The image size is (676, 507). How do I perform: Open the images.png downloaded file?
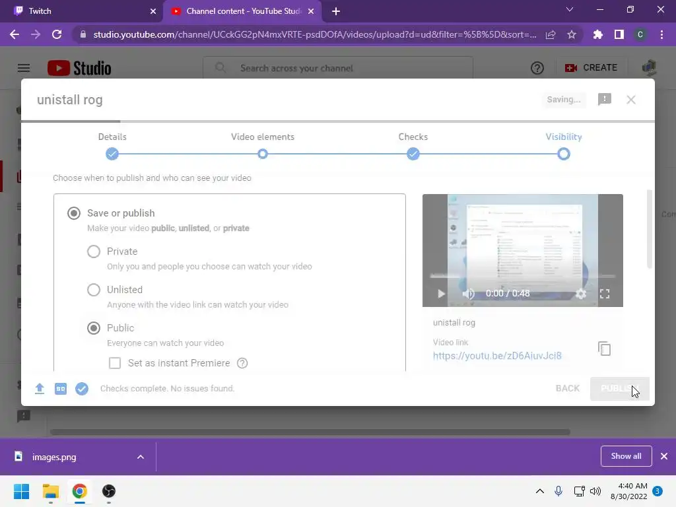click(54, 457)
